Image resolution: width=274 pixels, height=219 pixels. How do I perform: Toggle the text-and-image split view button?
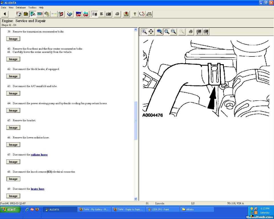coord(94,14)
